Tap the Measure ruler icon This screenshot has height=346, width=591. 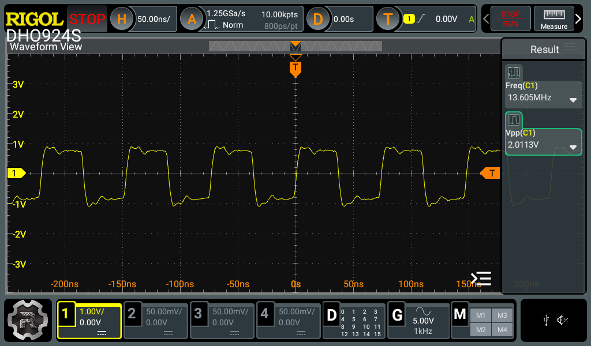click(553, 19)
